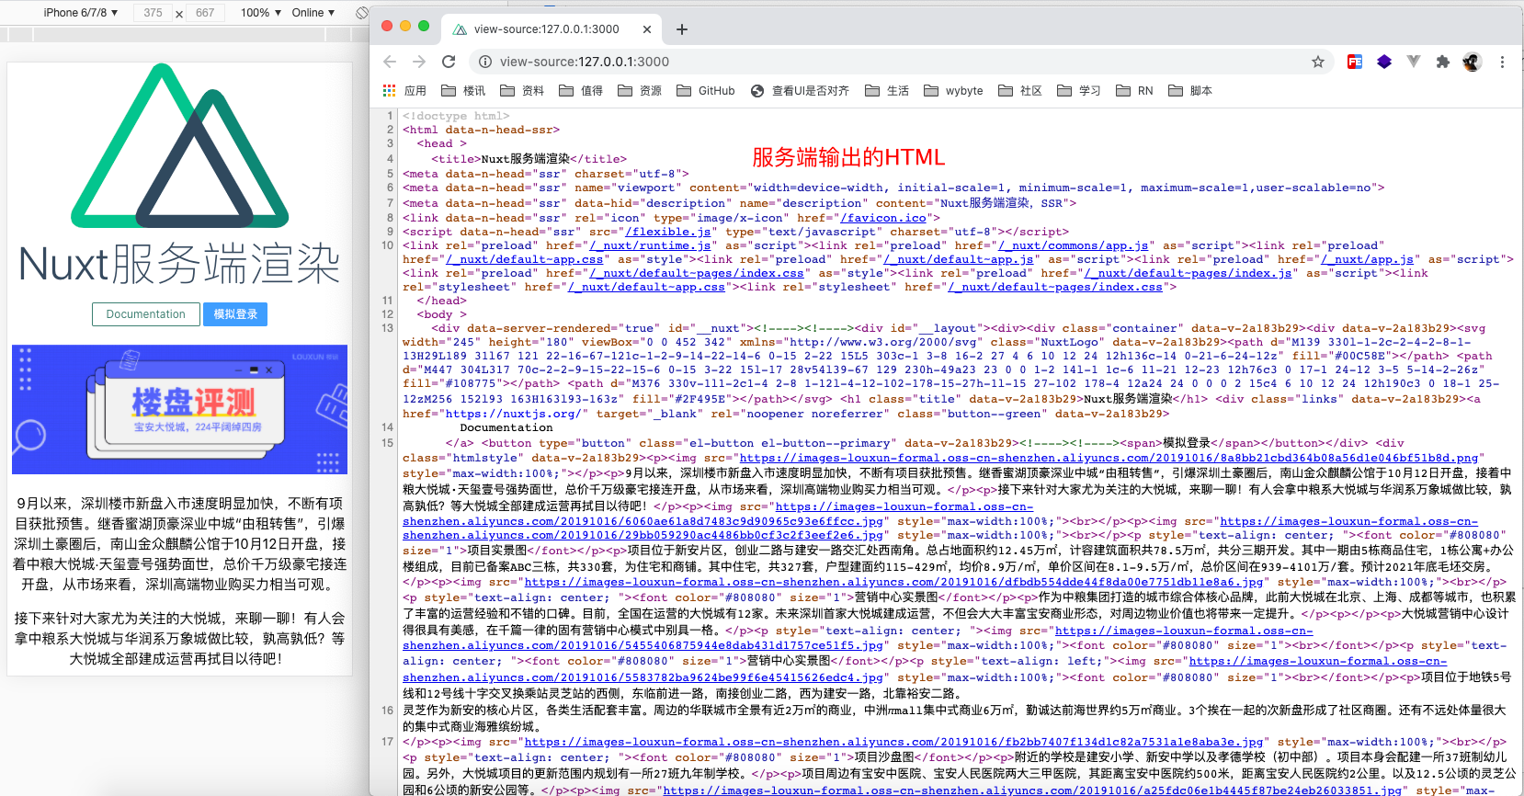Open the Extensions puzzle-piece menu
1524x796 pixels.
coord(1443,62)
